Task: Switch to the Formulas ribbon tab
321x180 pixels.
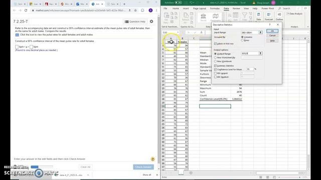Action: tap(215, 8)
